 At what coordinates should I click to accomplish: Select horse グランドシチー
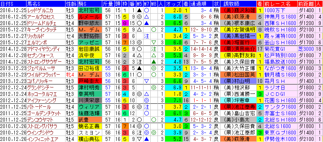click(x=40, y=87)
